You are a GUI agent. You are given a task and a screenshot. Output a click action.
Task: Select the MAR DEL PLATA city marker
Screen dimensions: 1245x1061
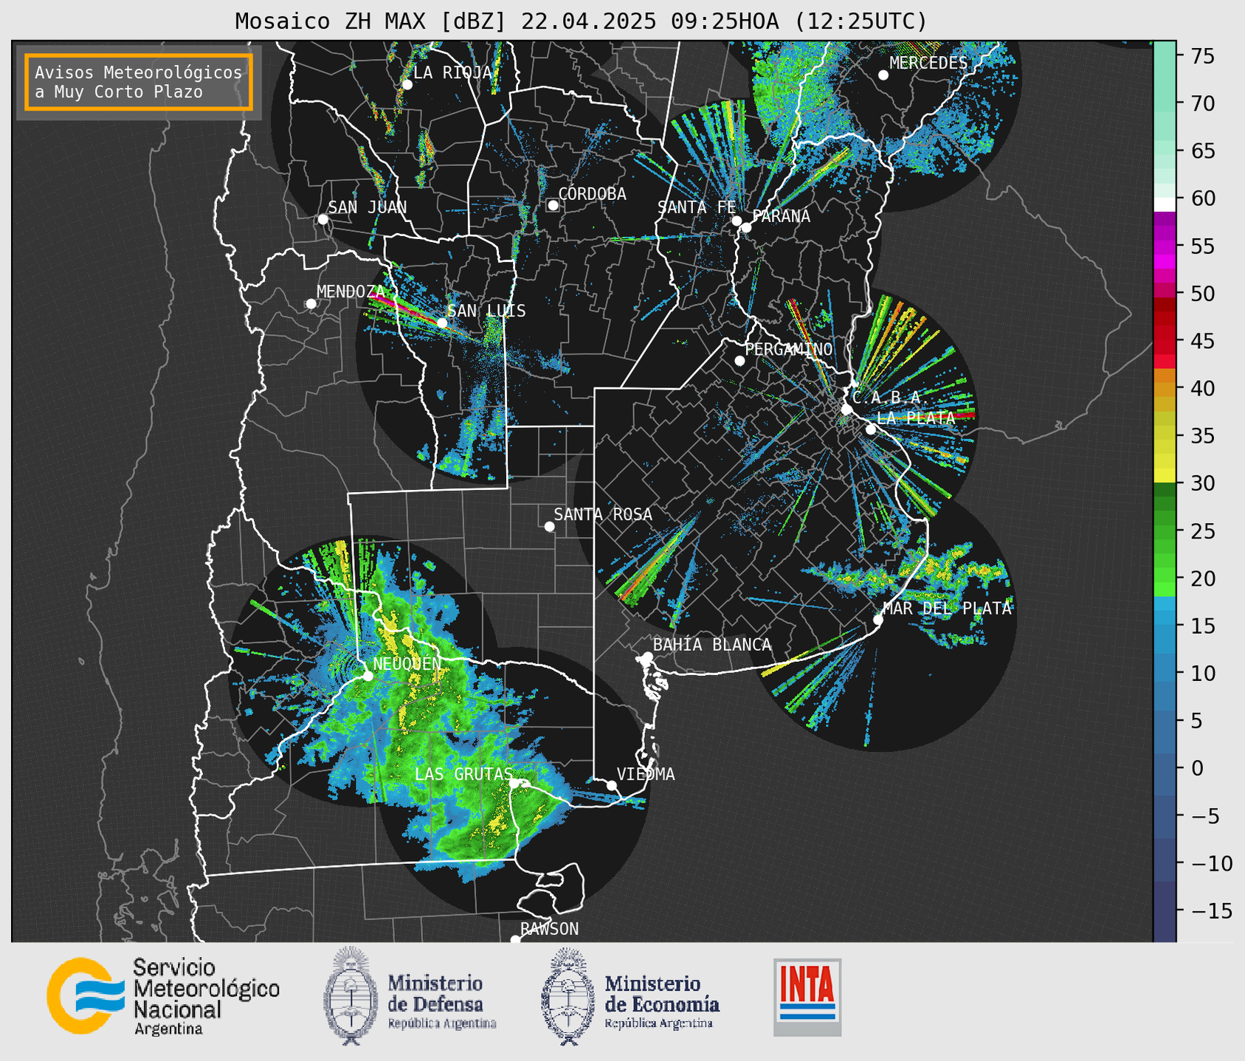878,620
